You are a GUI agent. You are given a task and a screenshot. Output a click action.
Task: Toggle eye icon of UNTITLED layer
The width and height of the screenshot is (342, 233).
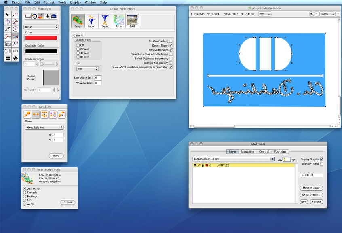[195, 165]
